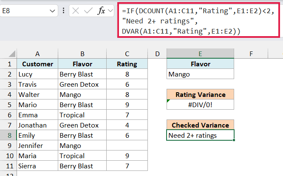Select the cell containing Walter
283x176 pixels.
coord(37,94)
